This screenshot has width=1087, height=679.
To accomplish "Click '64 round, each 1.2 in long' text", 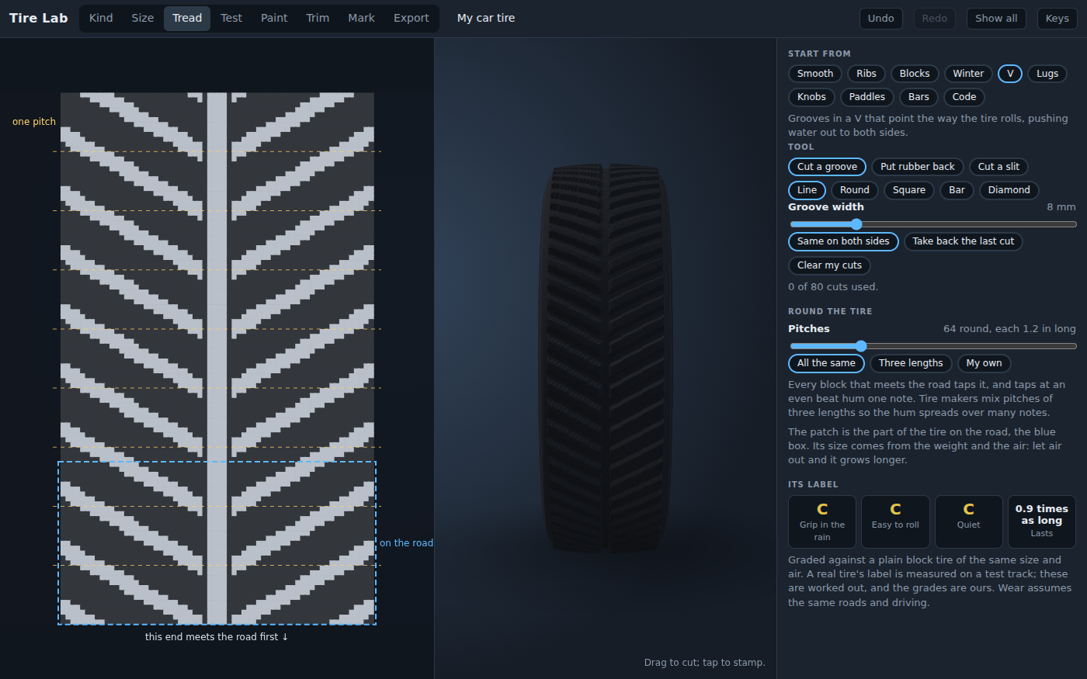I will click(x=1009, y=329).
